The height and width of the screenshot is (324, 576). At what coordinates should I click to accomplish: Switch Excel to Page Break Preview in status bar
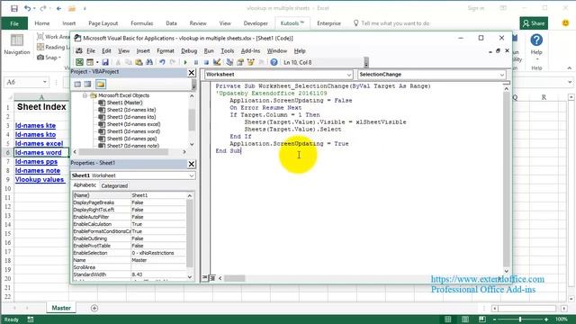pos(482,319)
